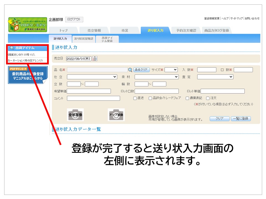Click the イロドリミドリ site logo
This screenshot has width=266, height=199.
pos(28,25)
